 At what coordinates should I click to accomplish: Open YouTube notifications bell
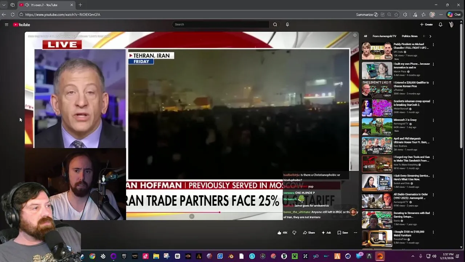pos(440,24)
